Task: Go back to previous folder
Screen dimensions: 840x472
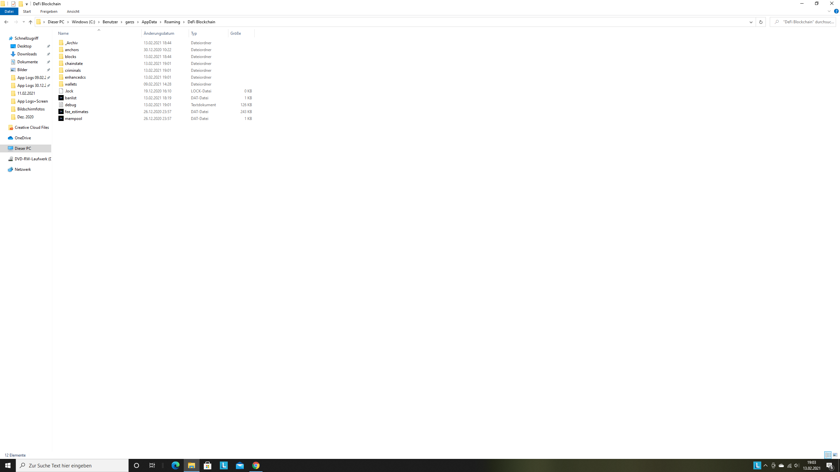Action: point(6,22)
